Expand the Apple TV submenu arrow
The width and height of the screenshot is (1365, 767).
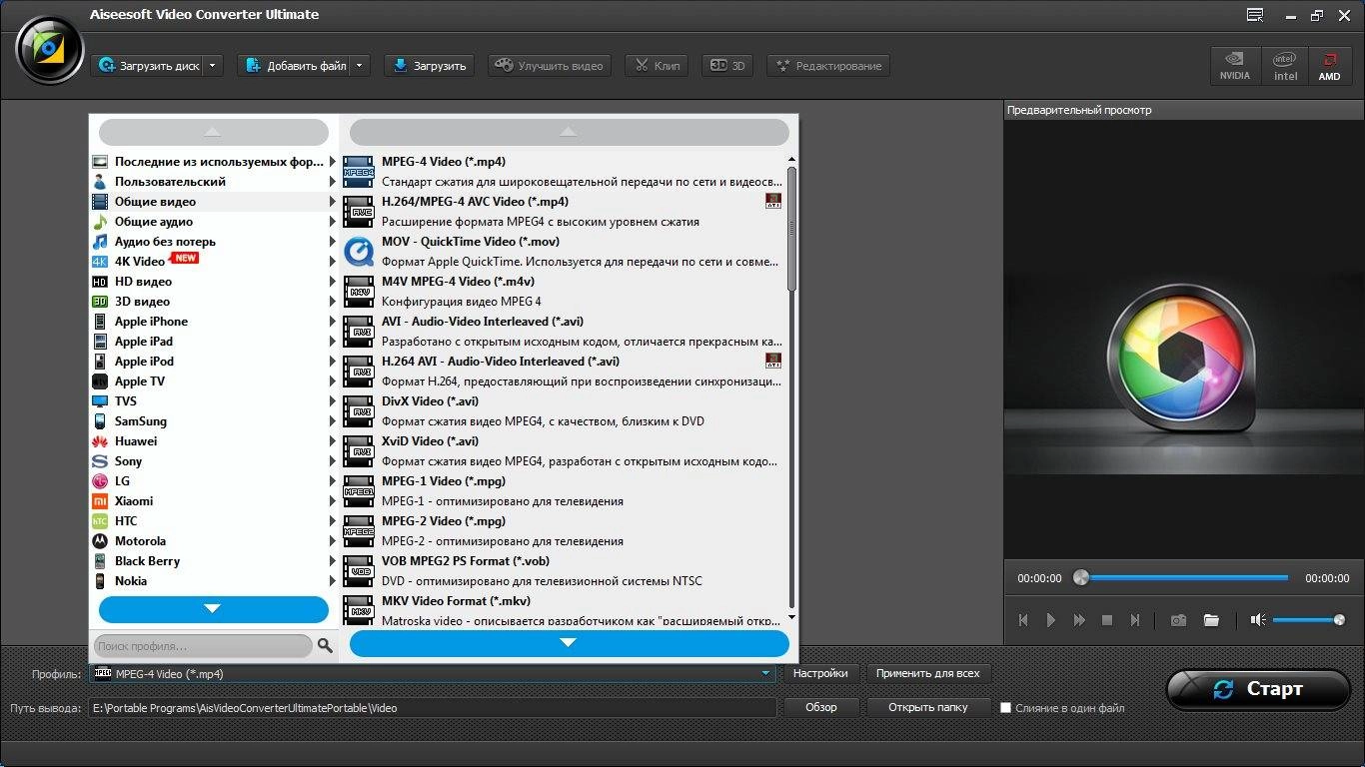(x=333, y=382)
